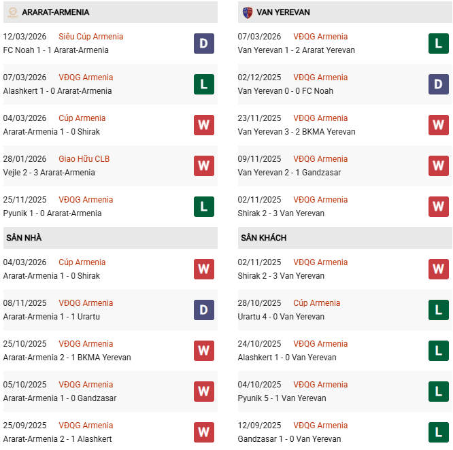Click draw badge for FC Noah 1-1 Ararat-Armenia
Screen dimensions: 453x450
(x=203, y=44)
